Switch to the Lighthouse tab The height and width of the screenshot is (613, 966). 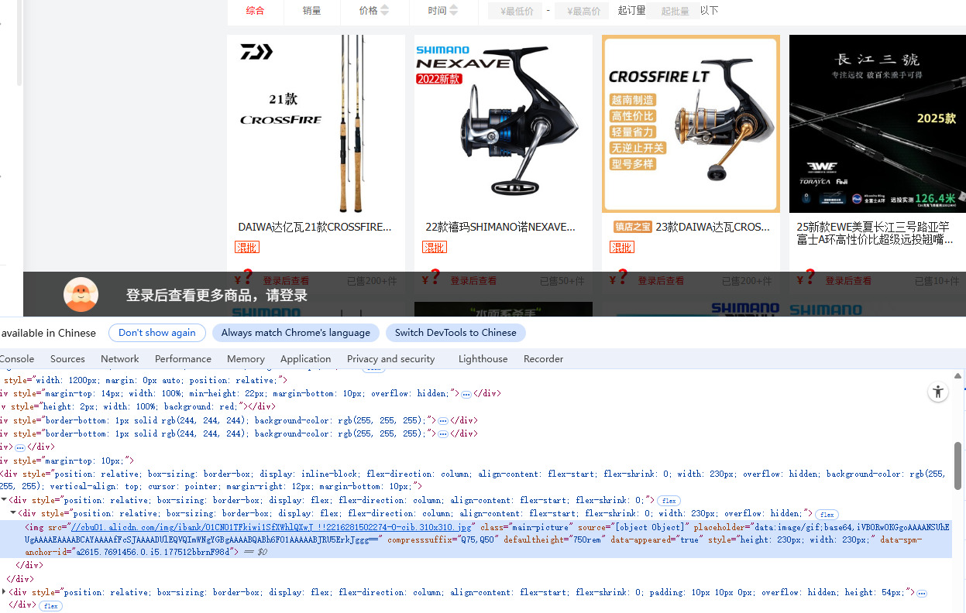[483, 358]
